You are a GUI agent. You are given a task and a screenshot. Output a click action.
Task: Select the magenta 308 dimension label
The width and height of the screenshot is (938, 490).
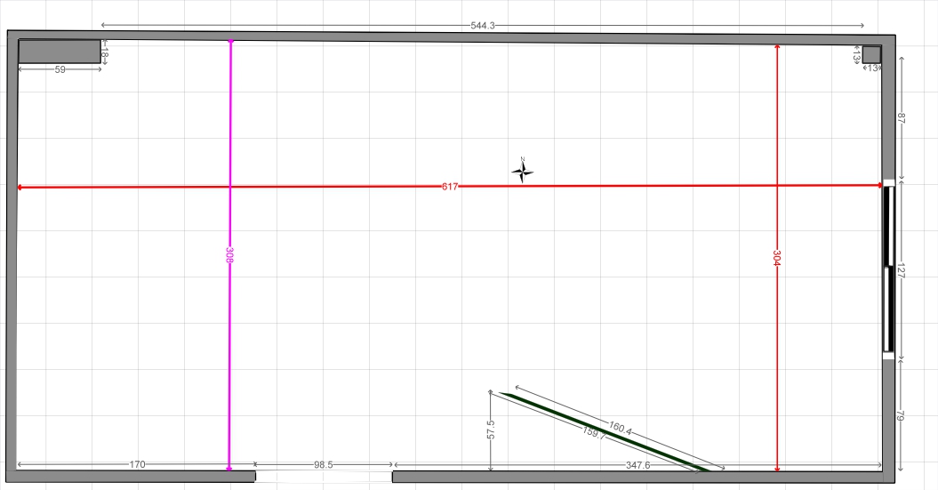(x=229, y=255)
